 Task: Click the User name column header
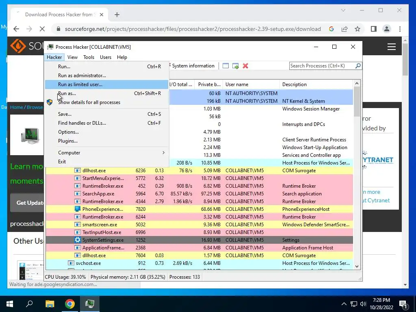click(251, 84)
